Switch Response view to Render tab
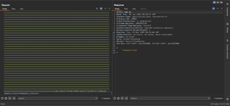 click(143, 9)
